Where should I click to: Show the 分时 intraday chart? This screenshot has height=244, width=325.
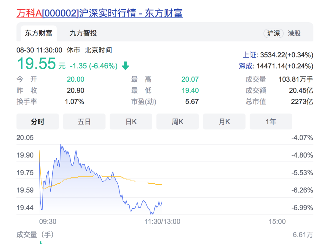[x=38, y=122]
